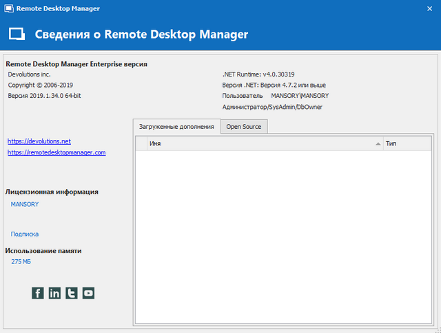Open the Twitter social icon
The width and height of the screenshot is (441, 333).
pyautogui.click(x=72, y=293)
